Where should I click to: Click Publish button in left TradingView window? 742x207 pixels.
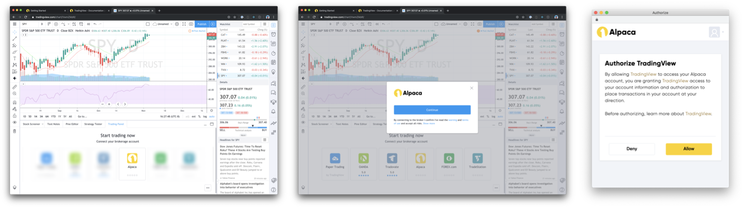point(202,24)
